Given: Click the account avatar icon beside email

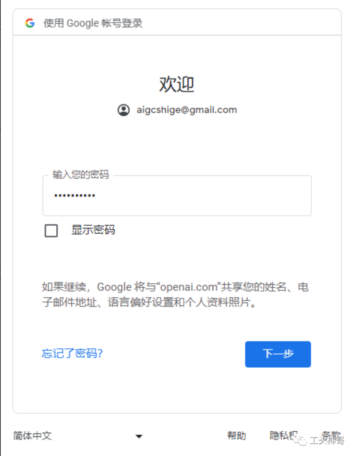Looking at the screenshot, I should coord(124,110).
